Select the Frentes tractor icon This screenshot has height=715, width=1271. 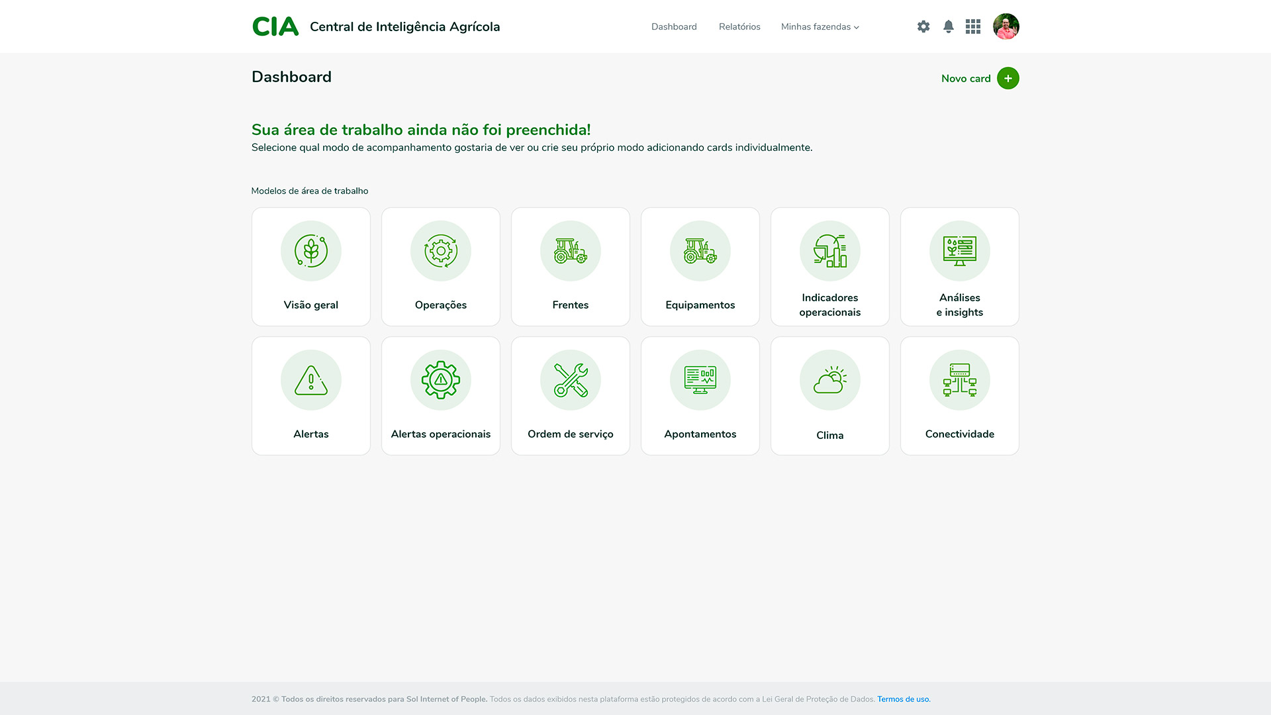[570, 251]
